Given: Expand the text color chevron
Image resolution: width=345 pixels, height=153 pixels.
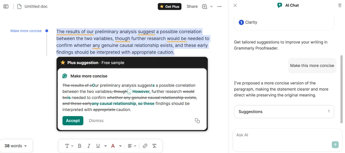Looking at the screenshot, I should coord(120,146).
